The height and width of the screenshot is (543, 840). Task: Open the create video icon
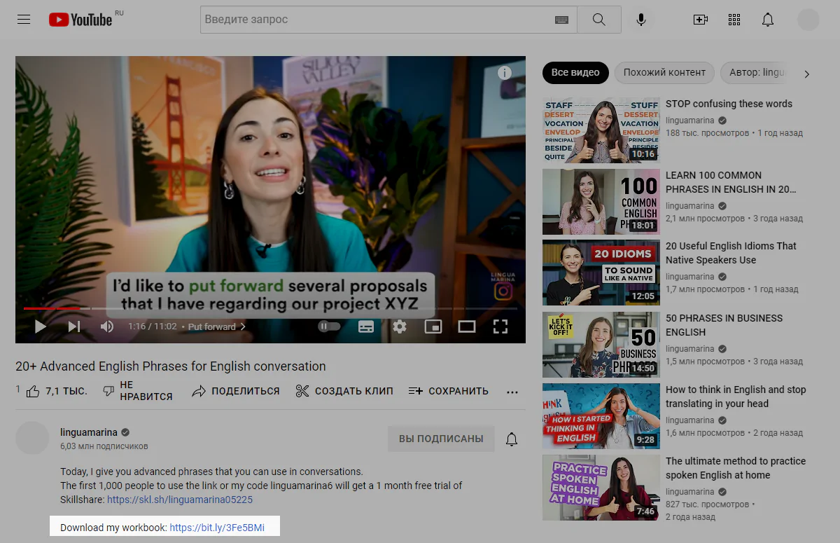click(700, 20)
